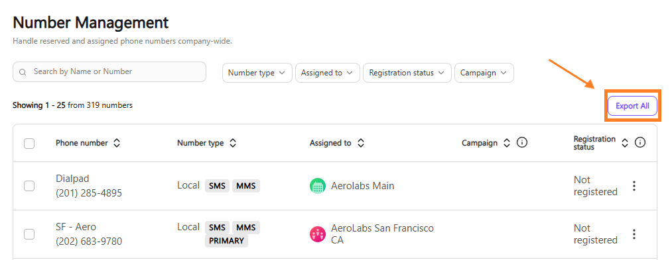The width and height of the screenshot is (670, 260).
Task: Sort by Registration status column arrows
Action: [625, 143]
